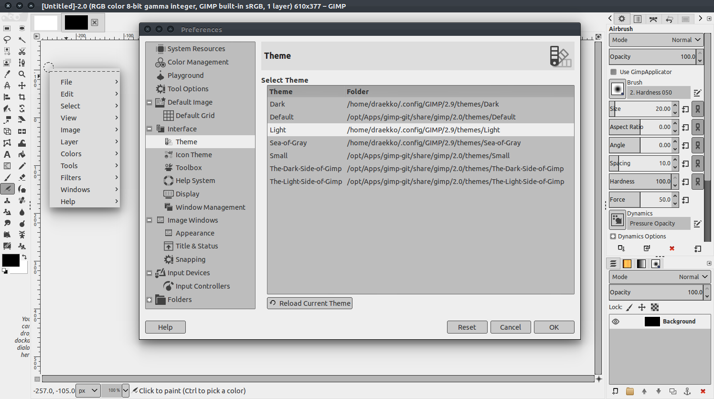Viewport: 714px width, 399px height.
Task: Select the Crop tool
Action: click(x=22, y=97)
